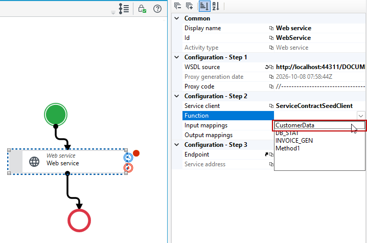Click the ServiceContractSeedClient value
Image resolution: width=367 pixels, height=243 pixels.
click(x=314, y=106)
